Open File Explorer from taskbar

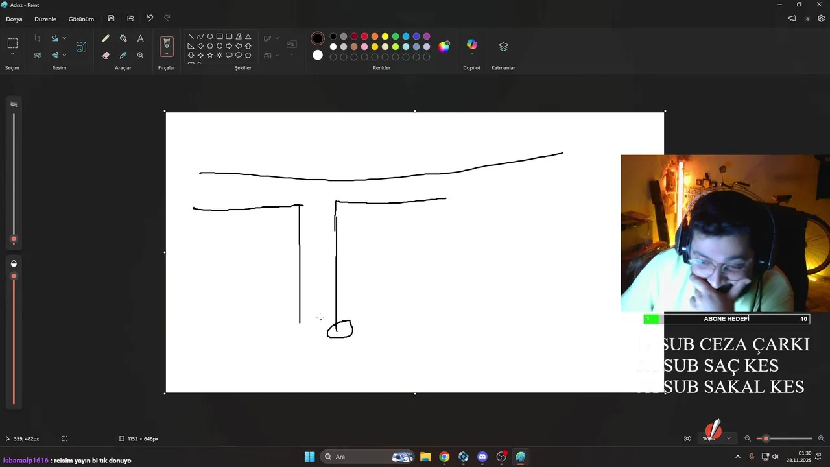pos(425,457)
